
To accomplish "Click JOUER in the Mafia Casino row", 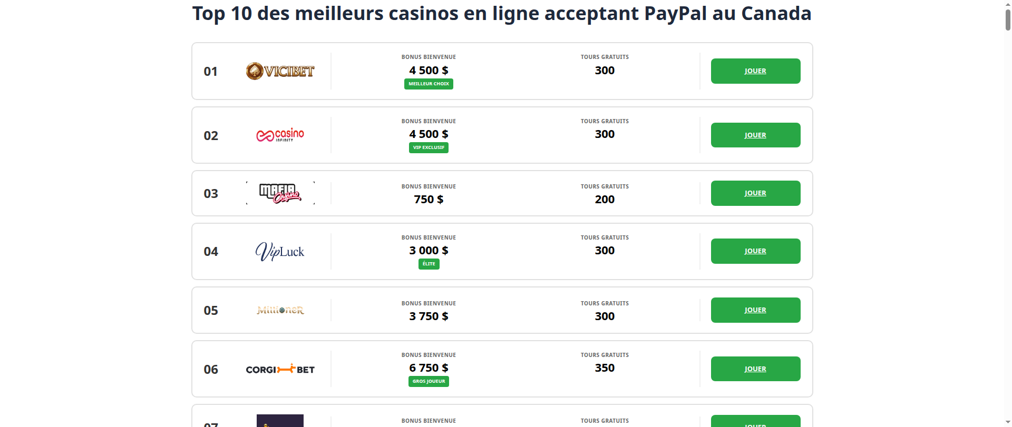I will 755,193.
